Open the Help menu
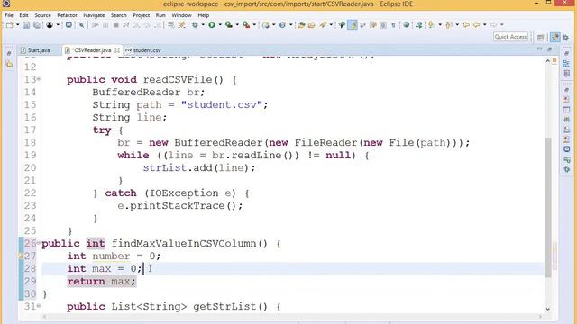 click(x=204, y=15)
